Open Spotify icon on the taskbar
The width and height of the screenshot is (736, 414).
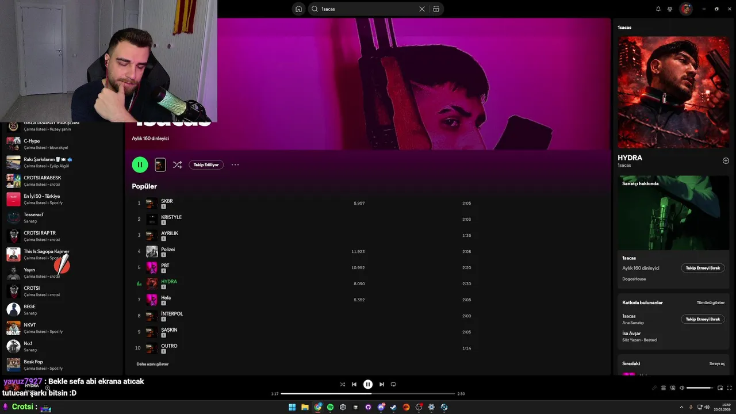click(330, 407)
